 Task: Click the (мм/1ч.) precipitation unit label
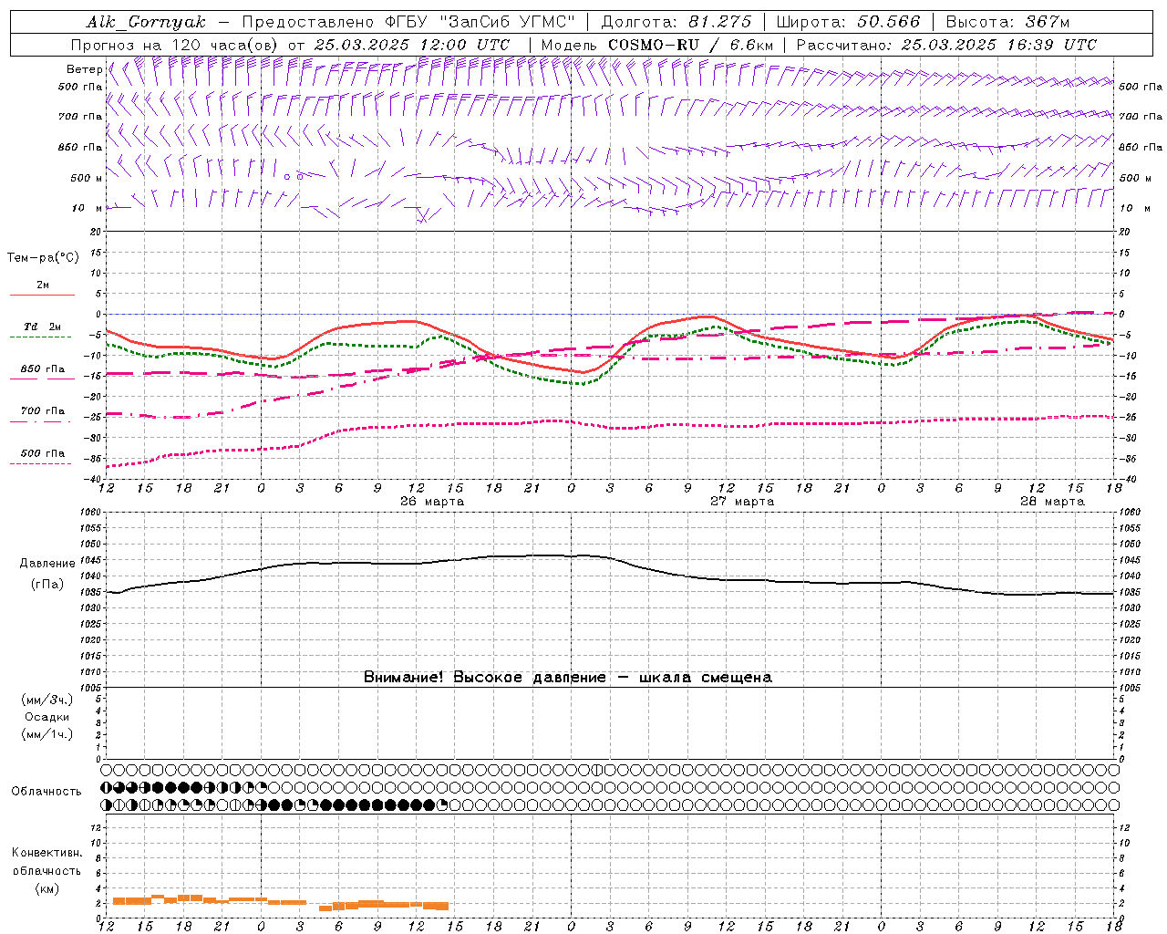tap(47, 734)
